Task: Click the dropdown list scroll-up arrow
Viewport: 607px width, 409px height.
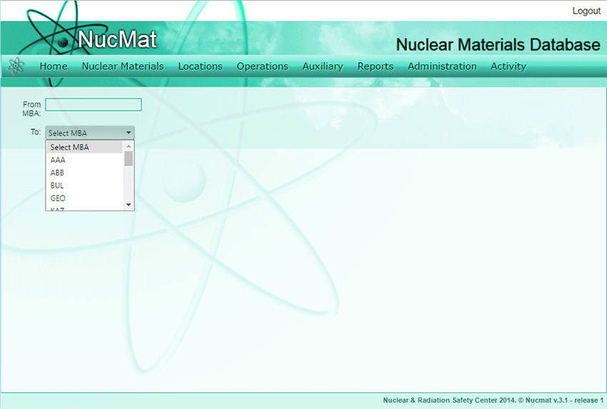Action: coord(129,146)
